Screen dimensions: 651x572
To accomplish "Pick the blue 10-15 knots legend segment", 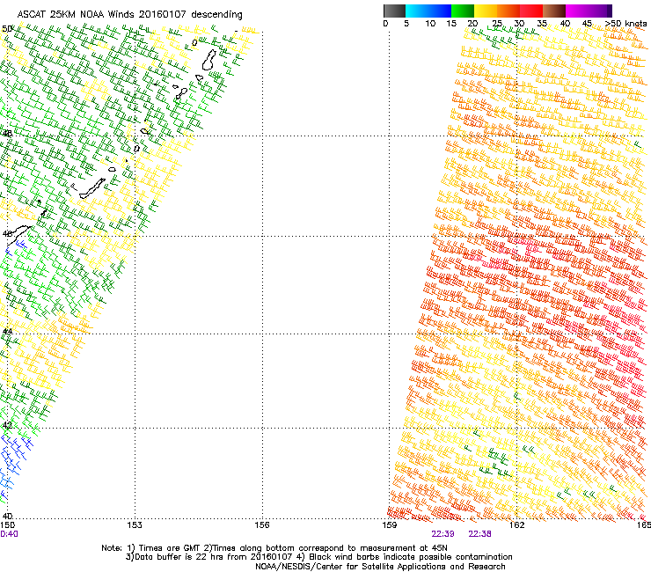I will tap(440, 11).
